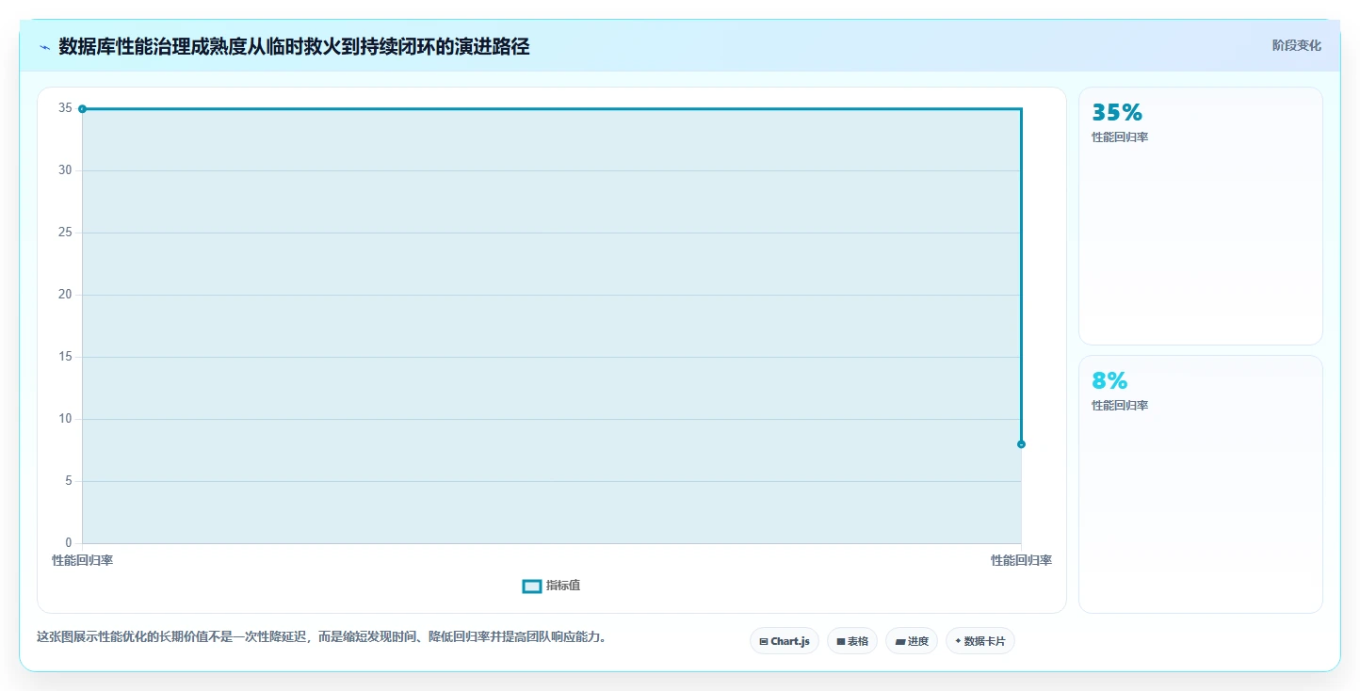Select the 进度 tag pill
This screenshot has width=1360, height=691.
point(912,641)
